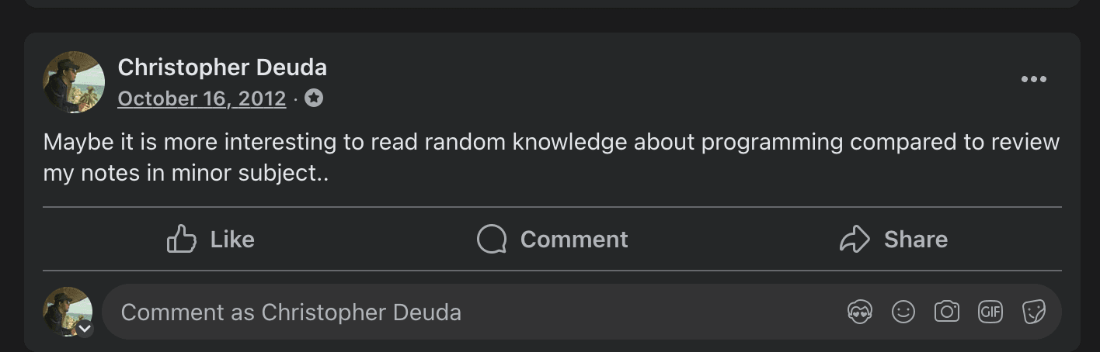Click the speech bubble Comment icon
Viewport: 1100px width, 352px height.
[x=492, y=239]
